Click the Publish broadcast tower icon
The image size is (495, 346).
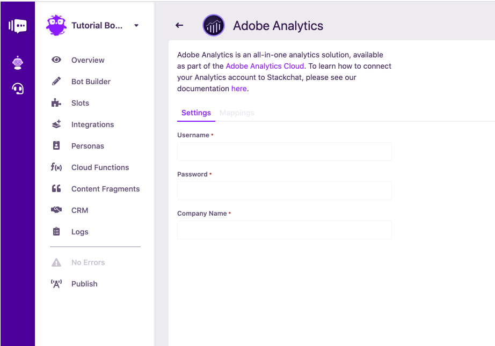pyautogui.click(x=56, y=284)
